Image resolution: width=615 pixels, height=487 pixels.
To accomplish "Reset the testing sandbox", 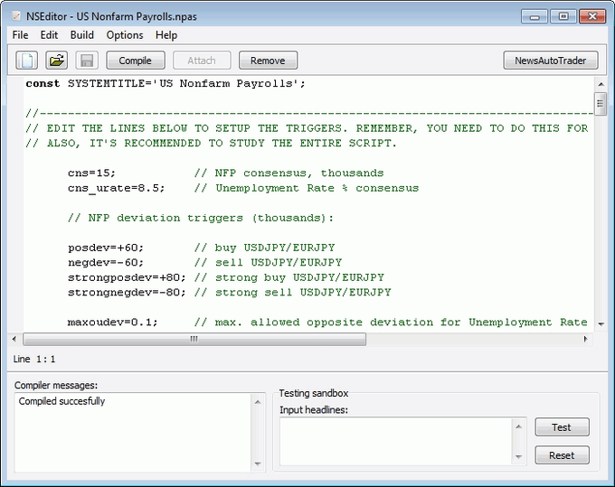I will pos(562,455).
